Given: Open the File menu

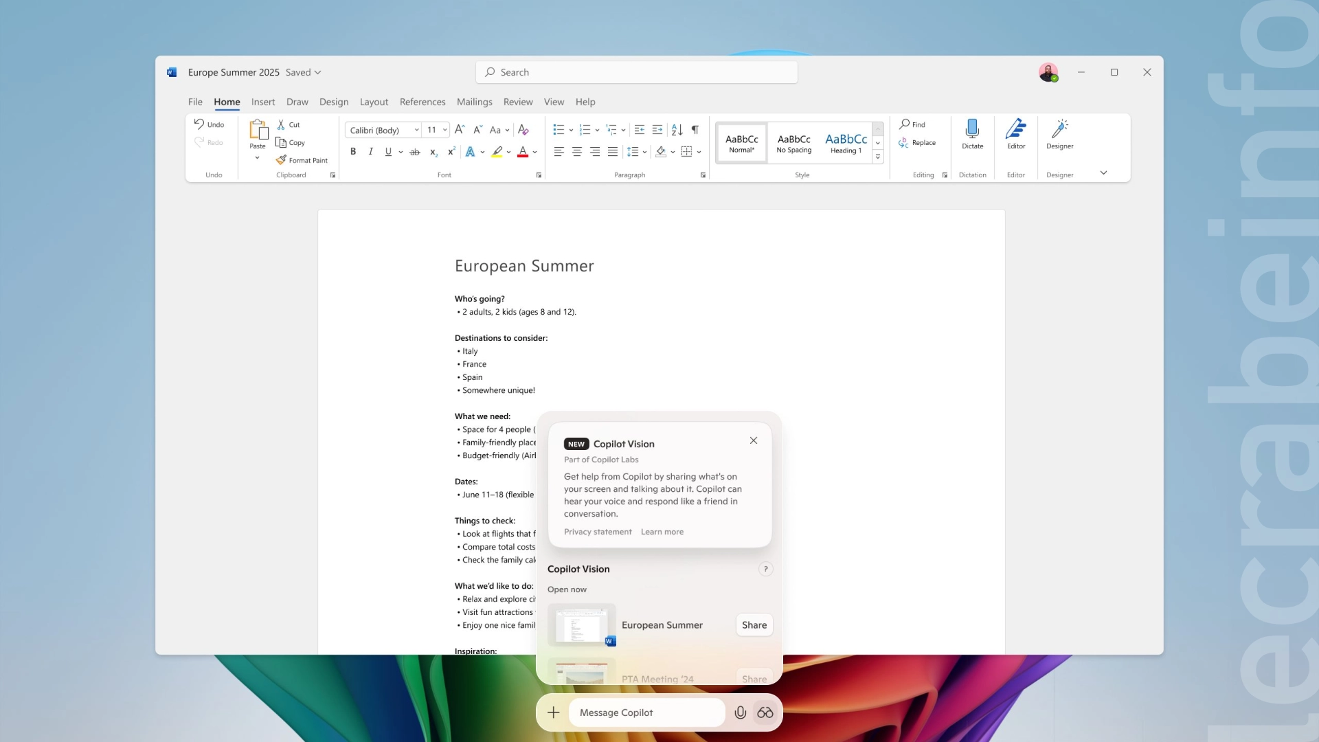Looking at the screenshot, I should coord(195,102).
